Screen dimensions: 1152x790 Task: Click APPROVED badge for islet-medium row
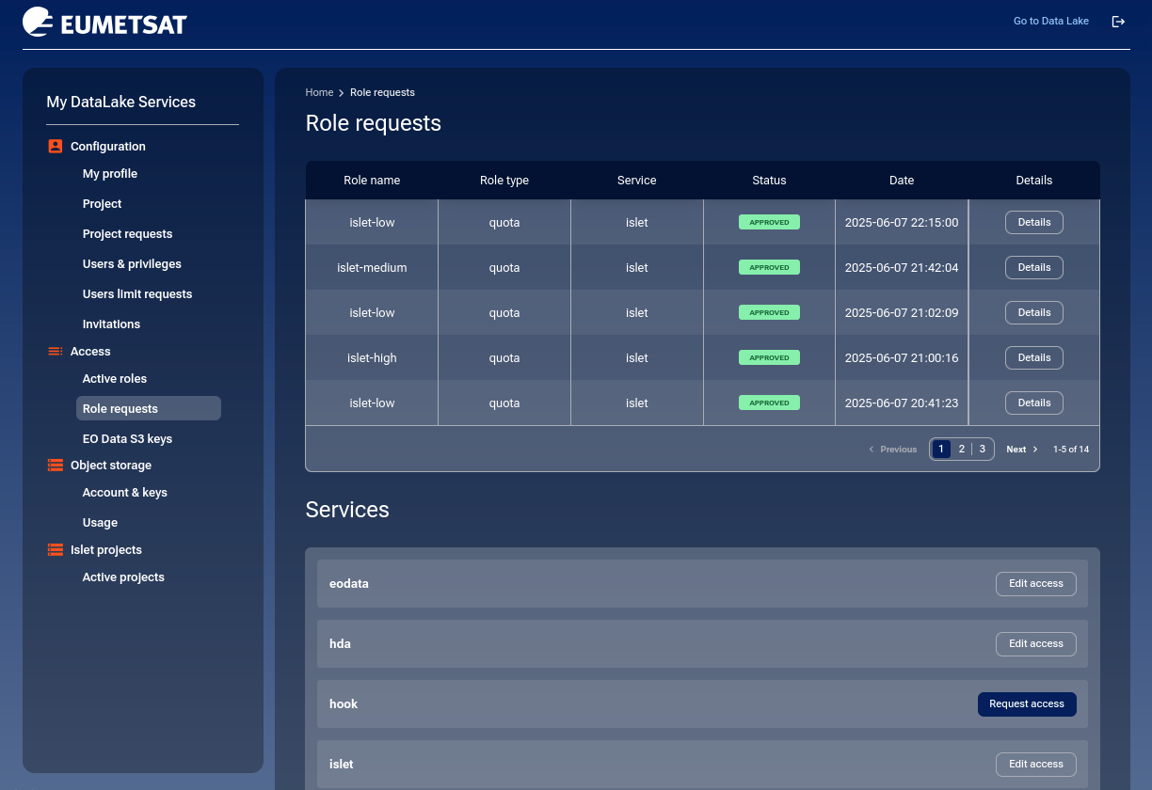click(x=769, y=268)
